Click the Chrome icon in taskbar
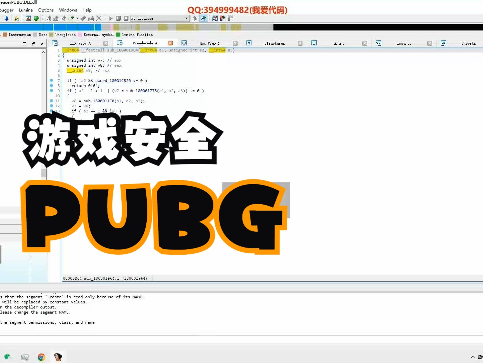 click(x=41, y=357)
